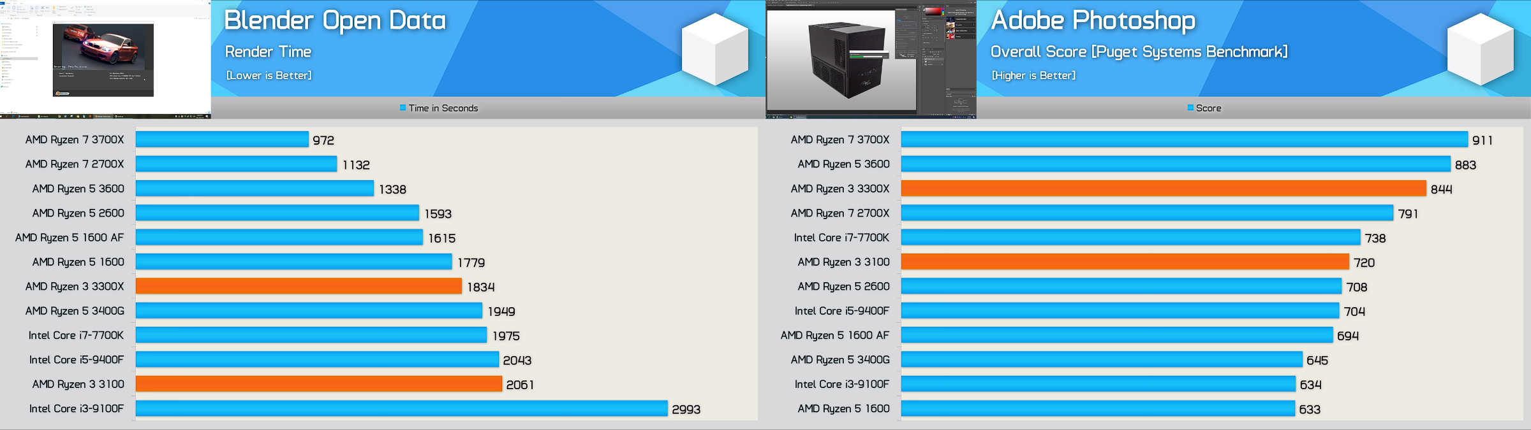The width and height of the screenshot is (1531, 430).
Task: Click the Intel Core i5-9400F label in Blender chart
Action: click(x=77, y=360)
